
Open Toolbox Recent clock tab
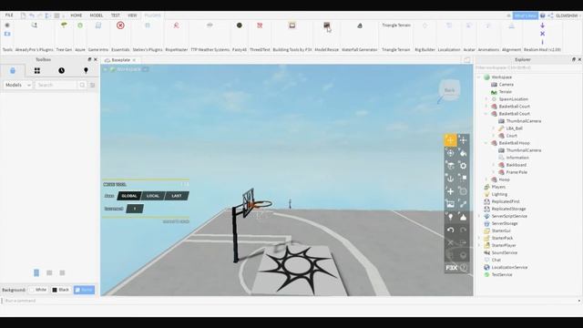tap(61, 71)
